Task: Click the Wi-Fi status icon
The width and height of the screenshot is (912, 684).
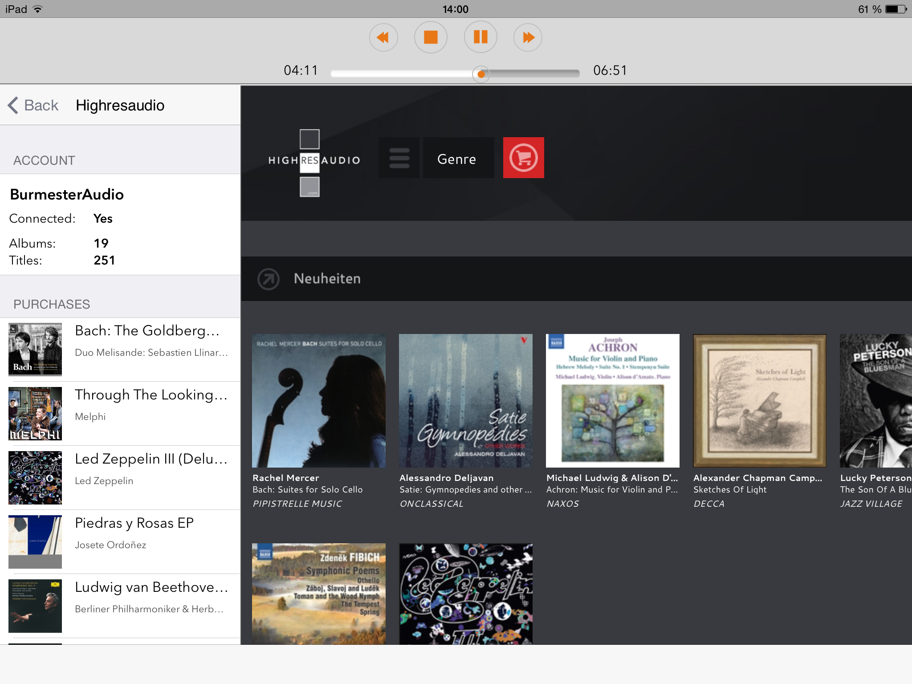Action: 38,9
